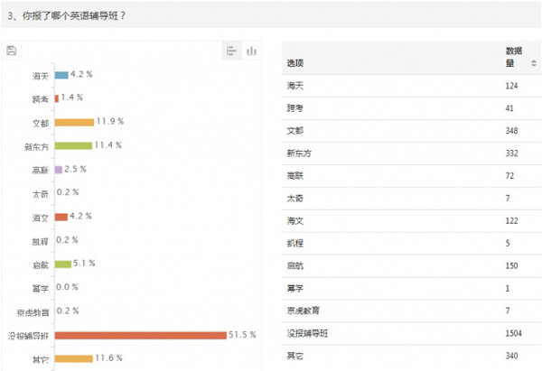Click the 新东方 green bar in chart
This screenshot has width=542, height=371.
coord(73,144)
